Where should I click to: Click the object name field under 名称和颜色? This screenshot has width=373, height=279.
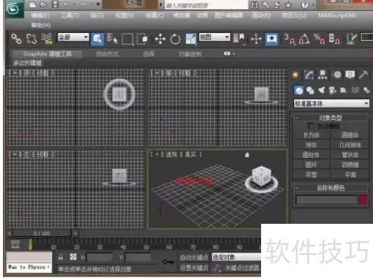pyautogui.click(x=326, y=200)
